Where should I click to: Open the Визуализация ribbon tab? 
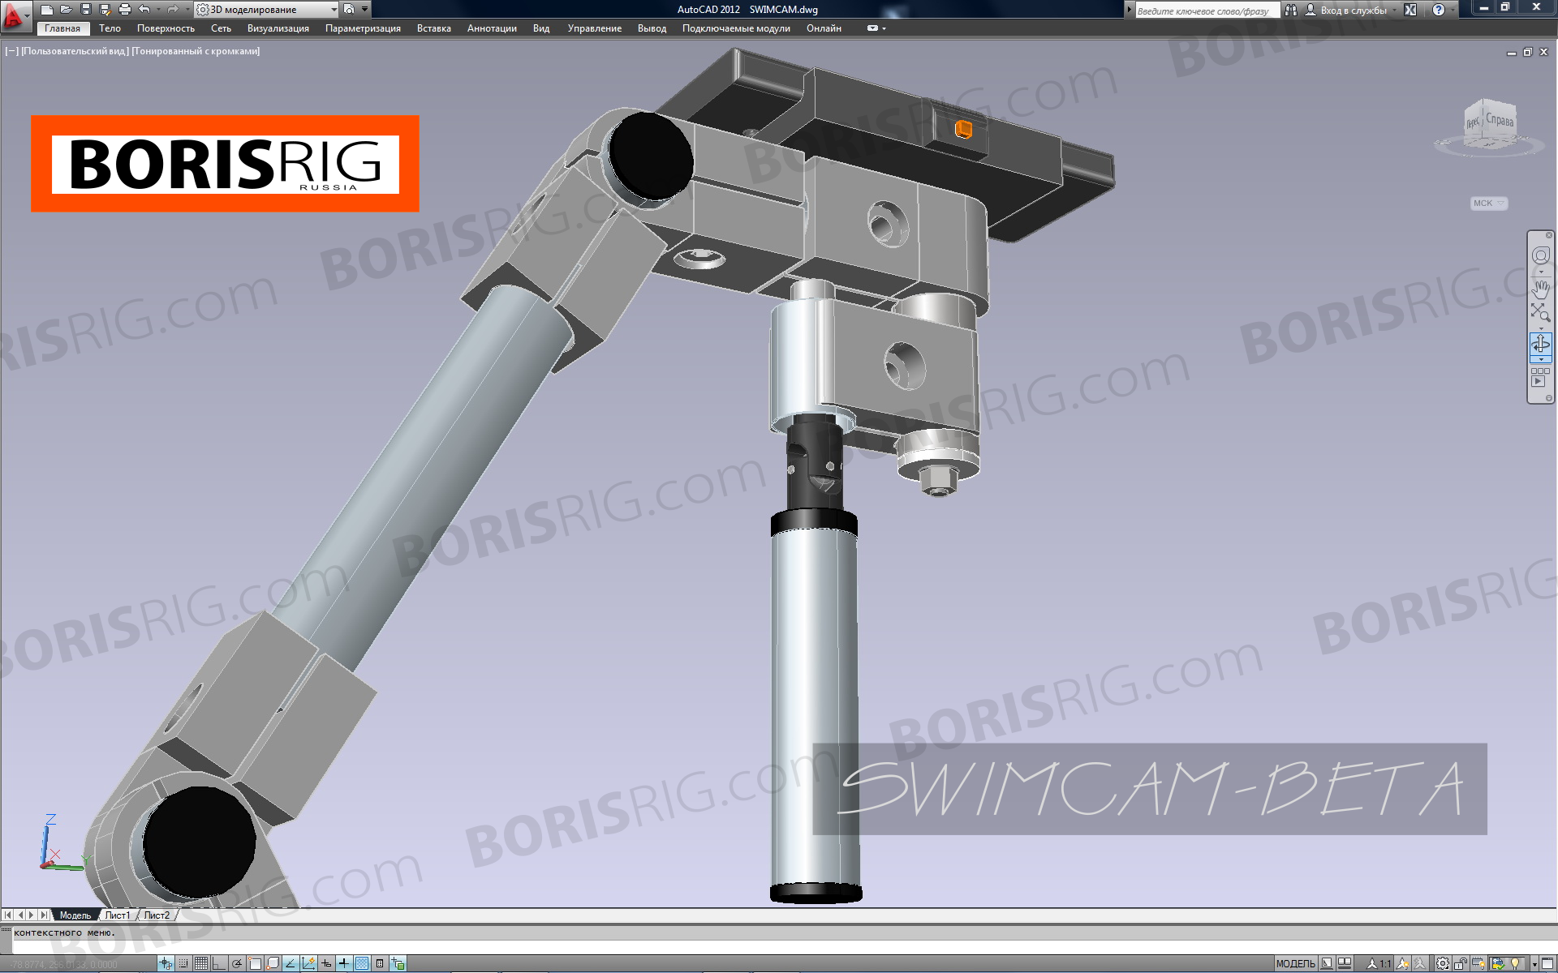[278, 28]
